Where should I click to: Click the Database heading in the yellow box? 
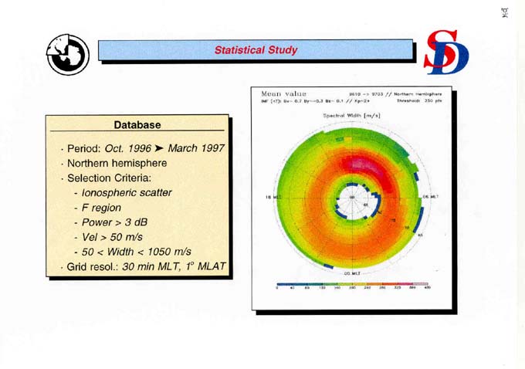click(137, 124)
